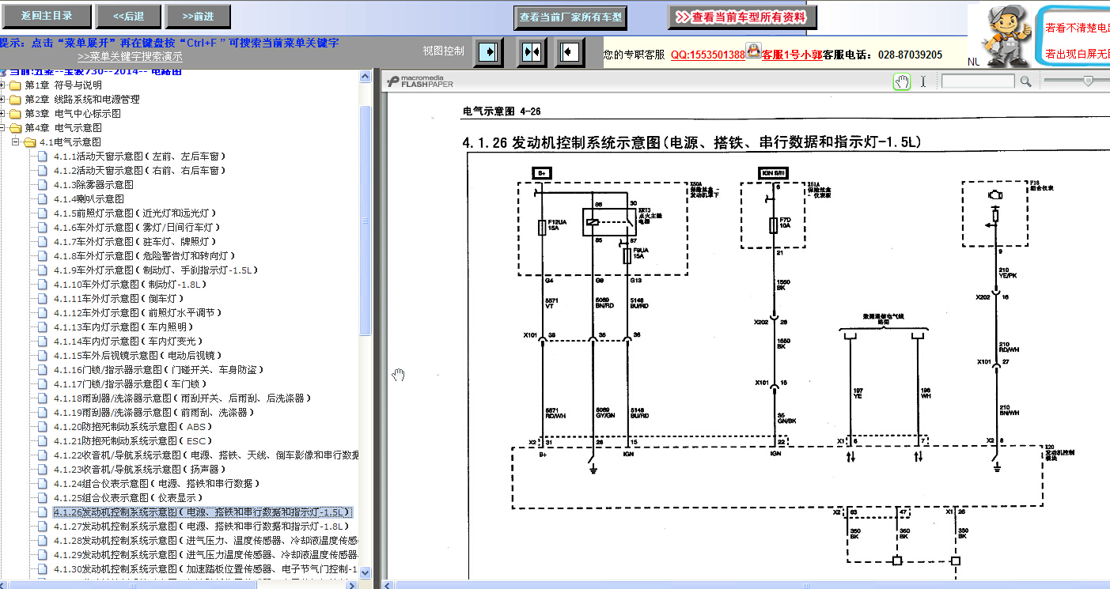Click the folder icon of 第1章 符号与说明
The height and width of the screenshot is (589, 1110).
pos(15,85)
